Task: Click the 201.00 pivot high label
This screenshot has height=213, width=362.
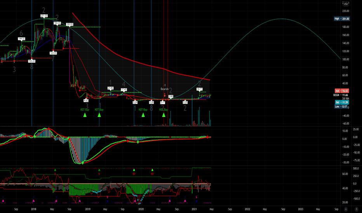Action: pos(44,16)
